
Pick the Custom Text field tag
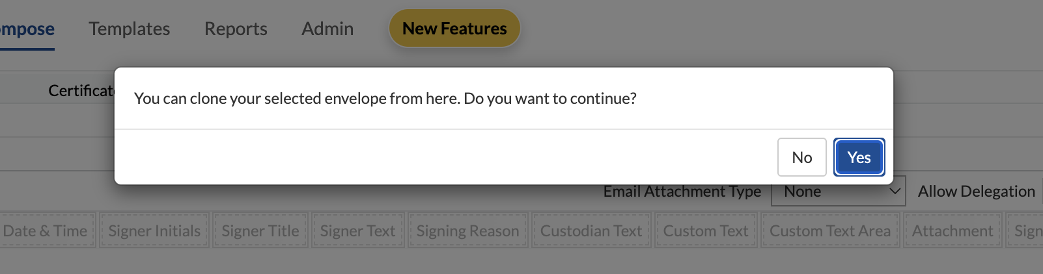click(705, 231)
